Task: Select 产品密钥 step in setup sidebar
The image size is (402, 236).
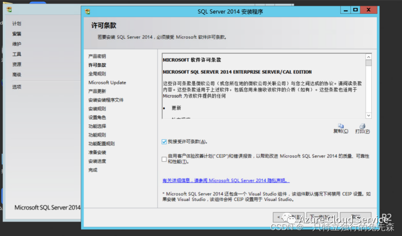Action: coord(97,56)
